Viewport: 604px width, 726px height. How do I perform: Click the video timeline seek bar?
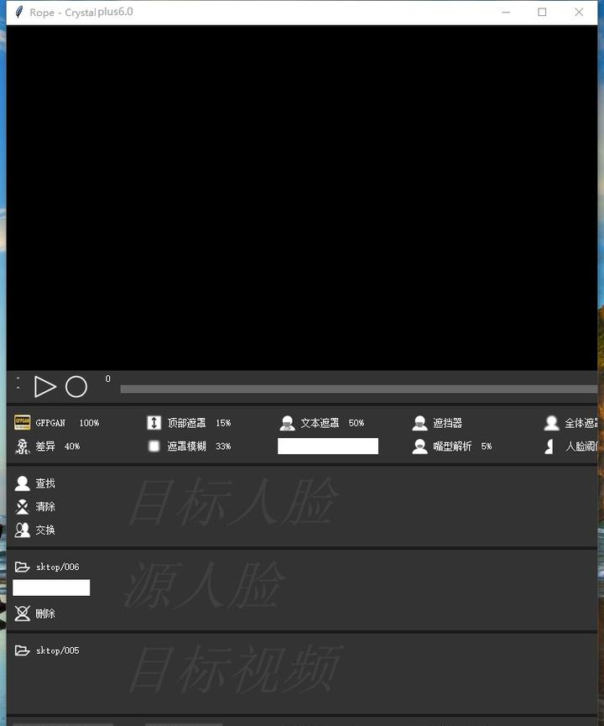(x=359, y=389)
